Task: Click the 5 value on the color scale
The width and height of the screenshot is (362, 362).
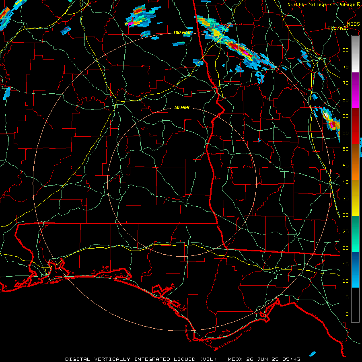Action: [347, 298]
